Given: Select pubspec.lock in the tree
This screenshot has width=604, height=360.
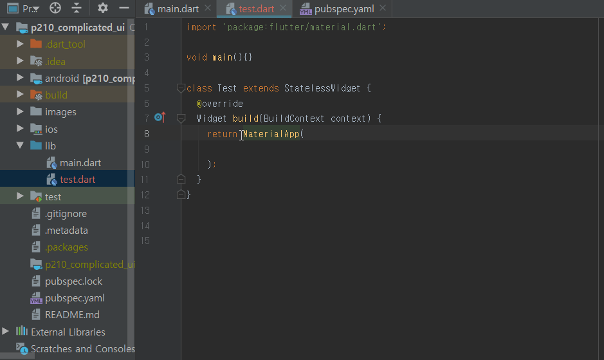Looking at the screenshot, I should tap(73, 281).
